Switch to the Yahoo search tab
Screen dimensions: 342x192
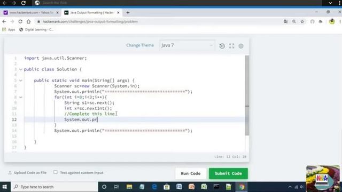pos(30,13)
